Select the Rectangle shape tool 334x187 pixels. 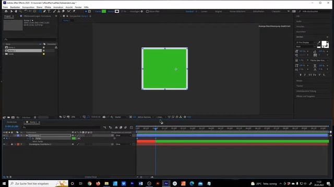[x=40, y=11]
